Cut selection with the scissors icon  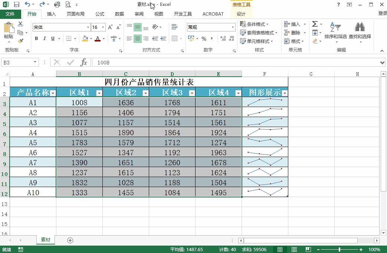tap(20, 24)
